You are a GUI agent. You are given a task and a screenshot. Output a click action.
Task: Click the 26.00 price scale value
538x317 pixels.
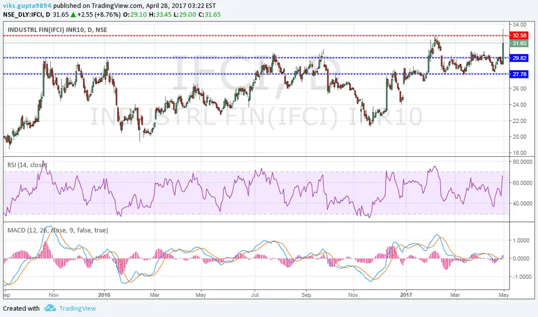tap(520, 88)
